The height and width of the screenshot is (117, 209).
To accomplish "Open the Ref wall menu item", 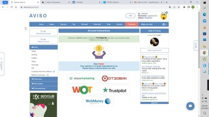I will [84, 24].
